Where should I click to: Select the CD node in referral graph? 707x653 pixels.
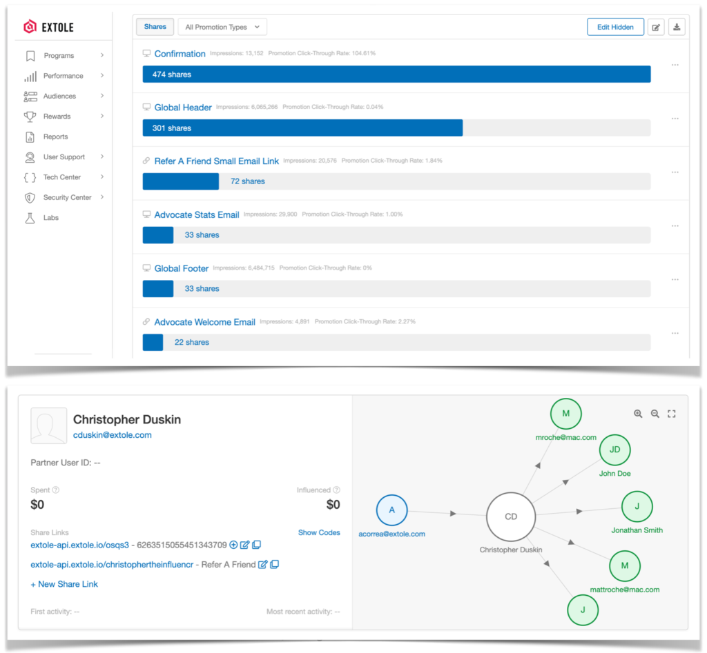click(511, 516)
